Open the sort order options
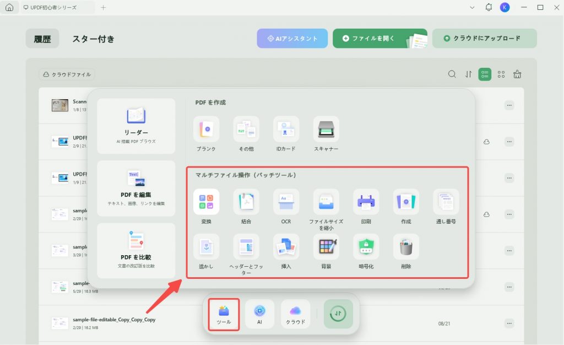564x345 pixels. click(x=468, y=74)
